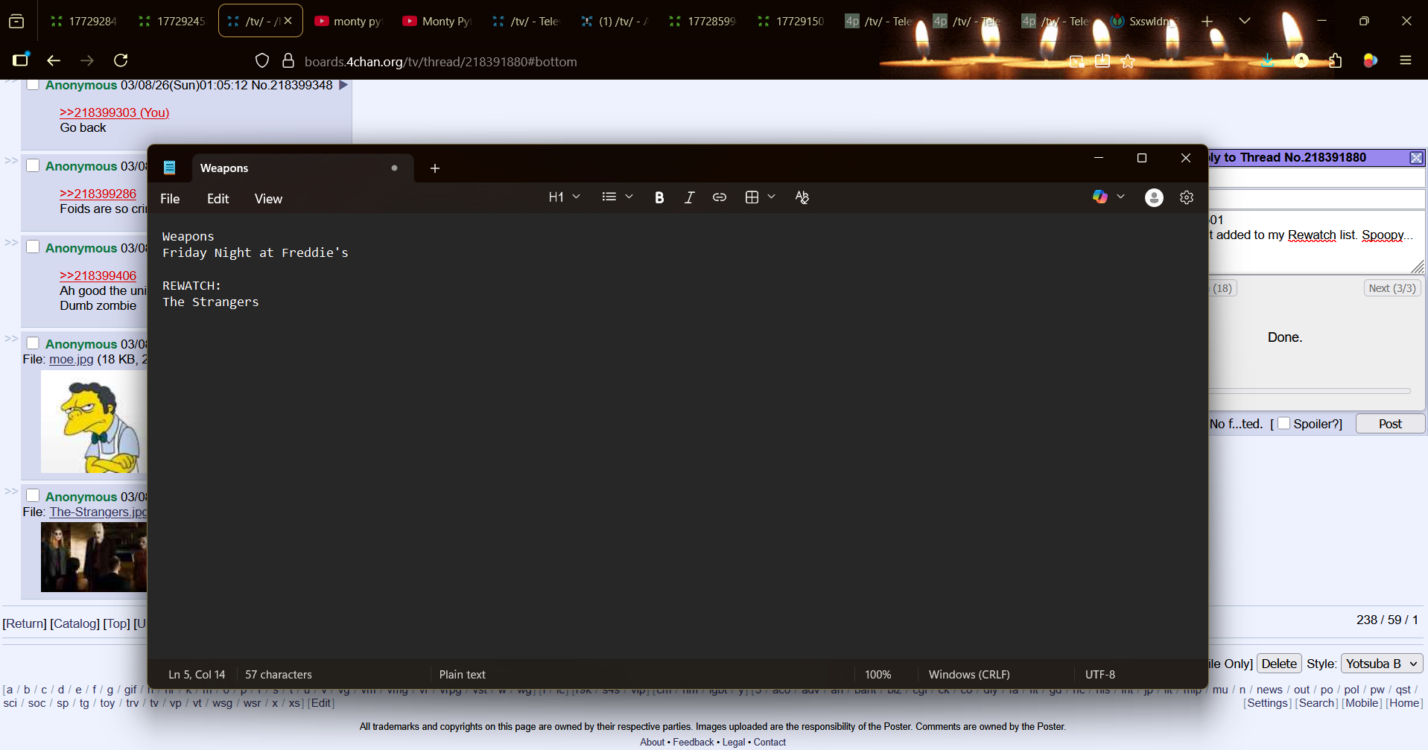
Task: Check the box above the >>218399406 reply
Action: pos(33,247)
